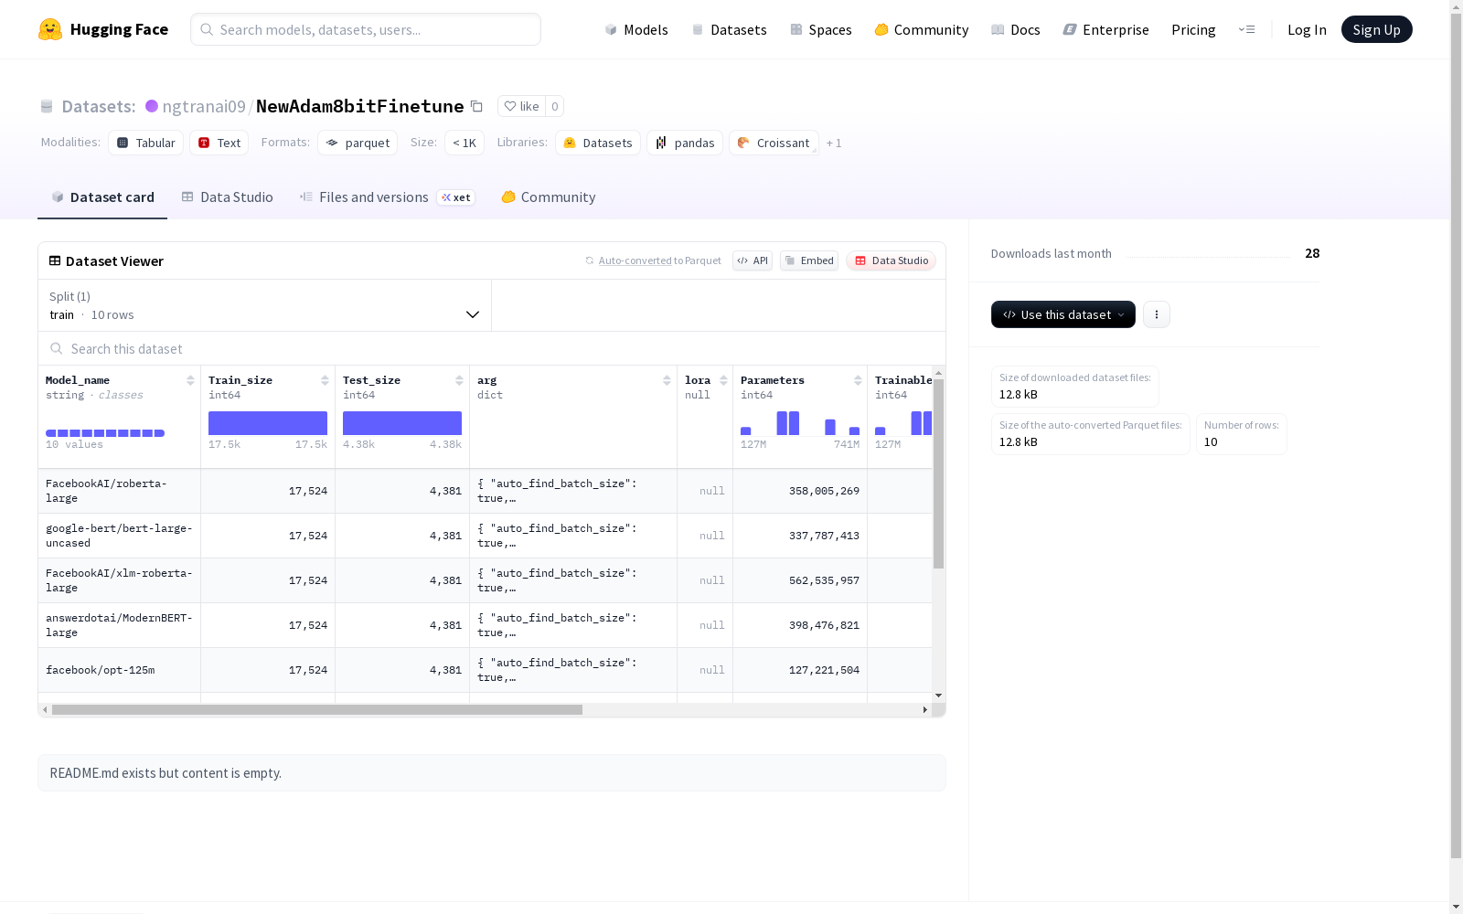
Task: Select the Datasets library tag
Action: coord(598,143)
